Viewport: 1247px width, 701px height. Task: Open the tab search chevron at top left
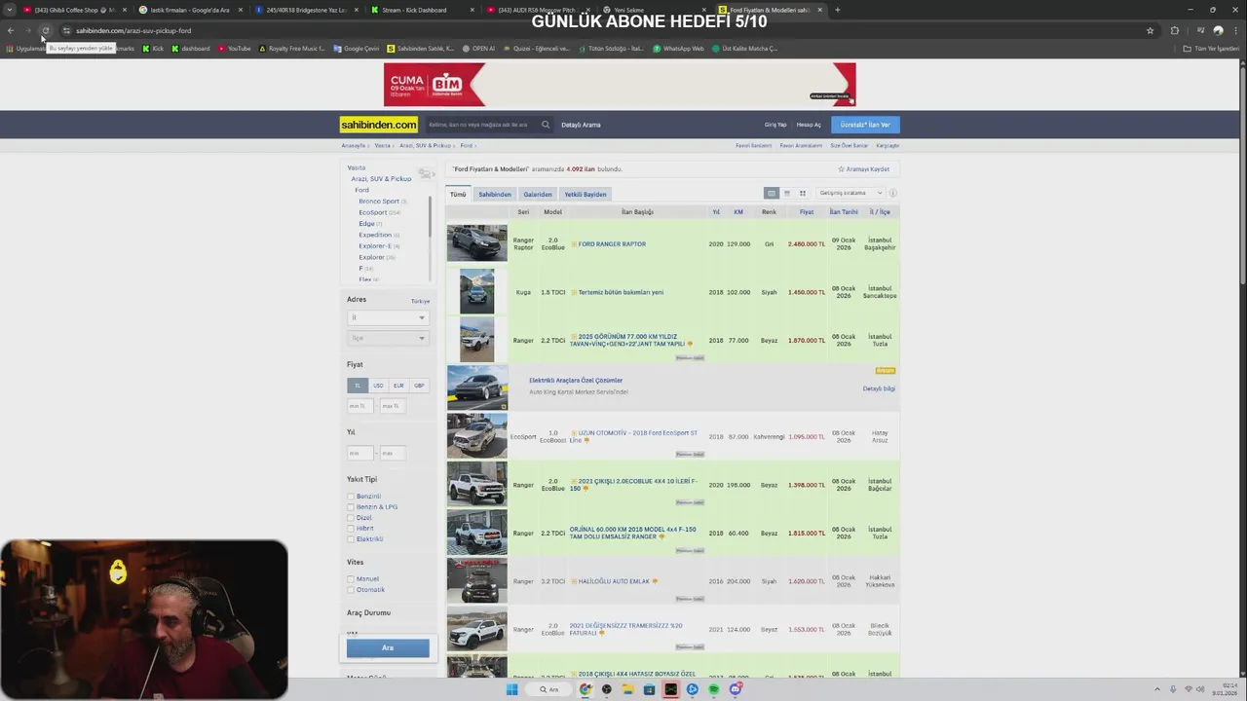click(10, 10)
